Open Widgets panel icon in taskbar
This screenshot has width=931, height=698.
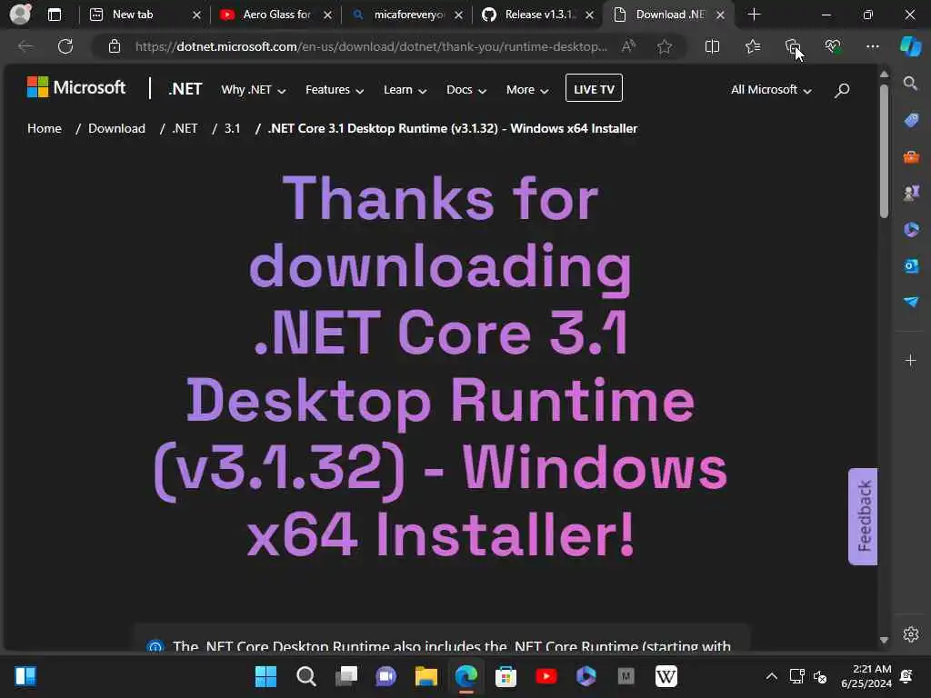pos(25,676)
